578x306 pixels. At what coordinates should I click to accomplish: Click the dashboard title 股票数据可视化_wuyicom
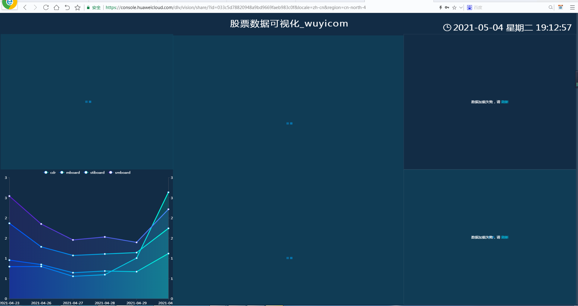[x=289, y=23]
